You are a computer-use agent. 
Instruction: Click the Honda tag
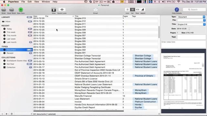click(138, 104)
